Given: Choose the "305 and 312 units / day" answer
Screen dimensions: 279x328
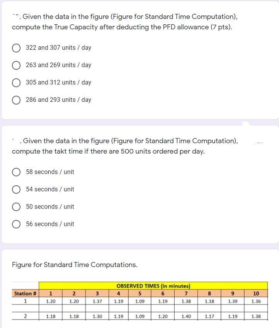Looking at the screenshot, I should pos(16,83).
